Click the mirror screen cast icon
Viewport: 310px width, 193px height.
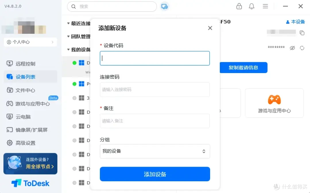click(9, 130)
